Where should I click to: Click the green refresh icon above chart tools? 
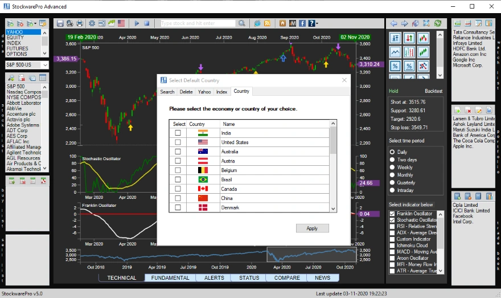pos(437,23)
